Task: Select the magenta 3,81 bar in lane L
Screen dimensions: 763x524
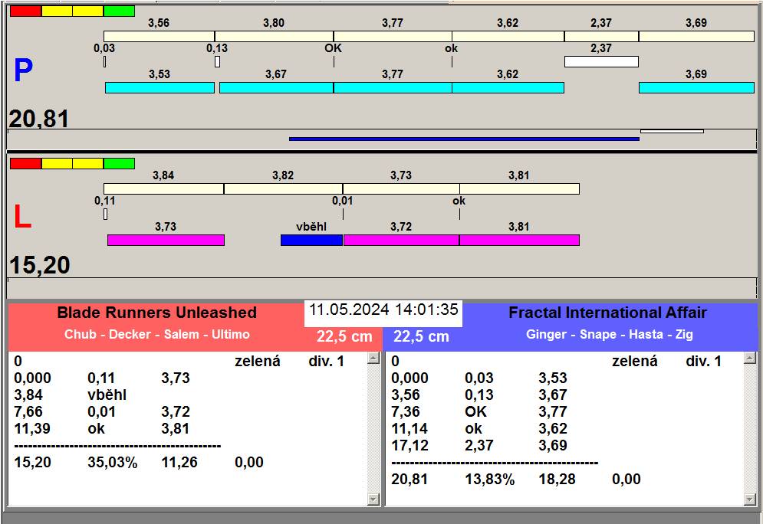Action: click(x=519, y=240)
